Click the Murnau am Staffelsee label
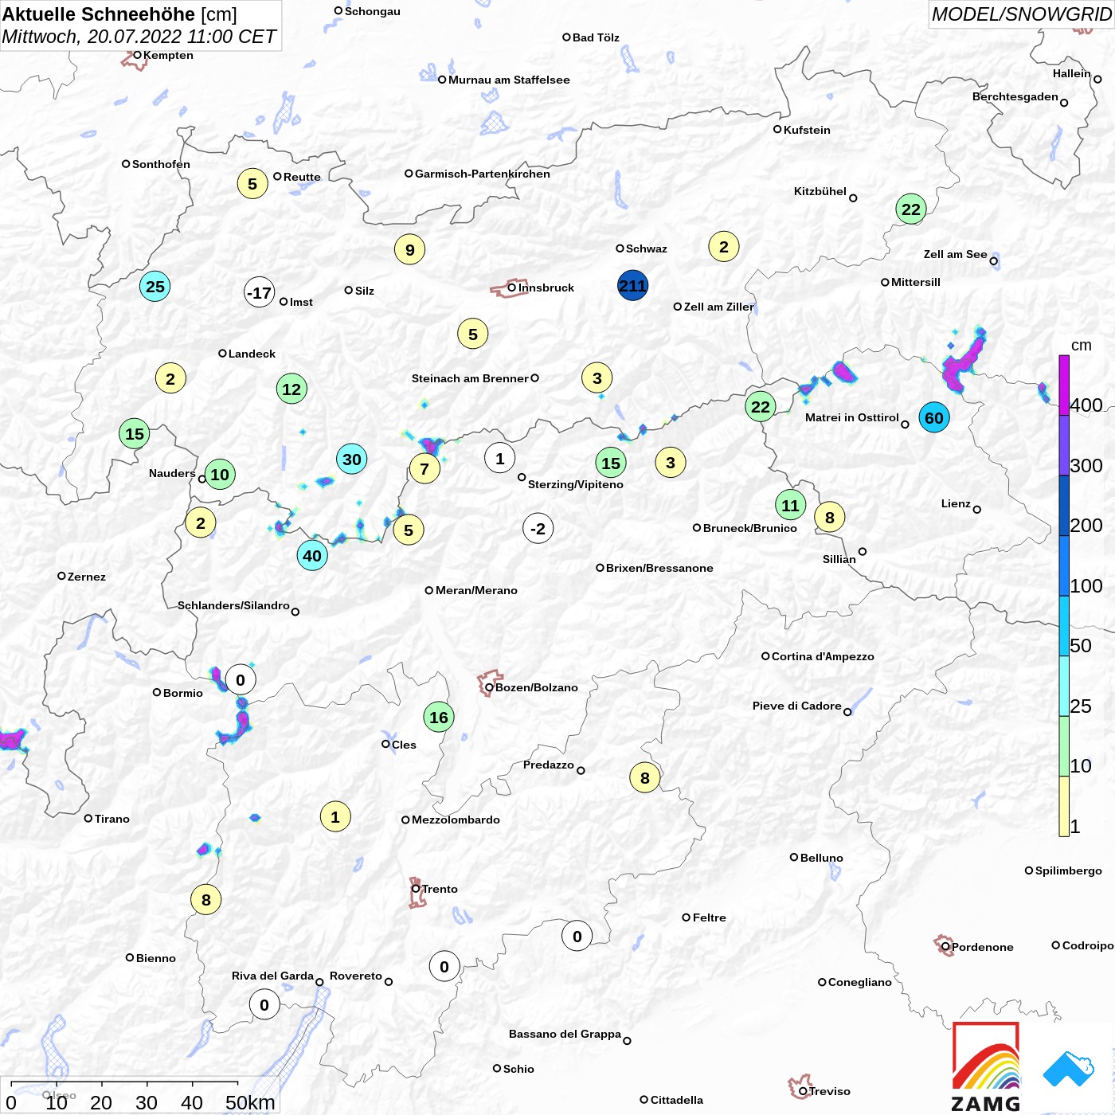Viewport: 1115px width, 1115px height. point(509,80)
